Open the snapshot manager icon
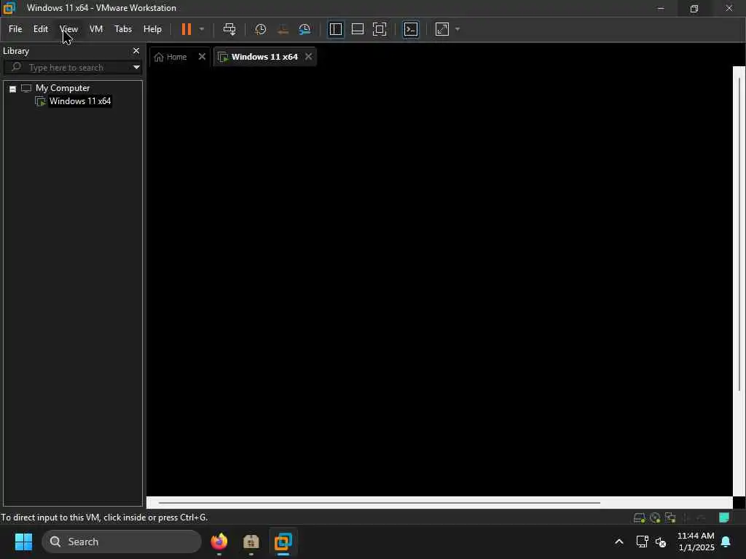Image resolution: width=746 pixels, height=559 pixels. pyautogui.click(x=305, y=29)
